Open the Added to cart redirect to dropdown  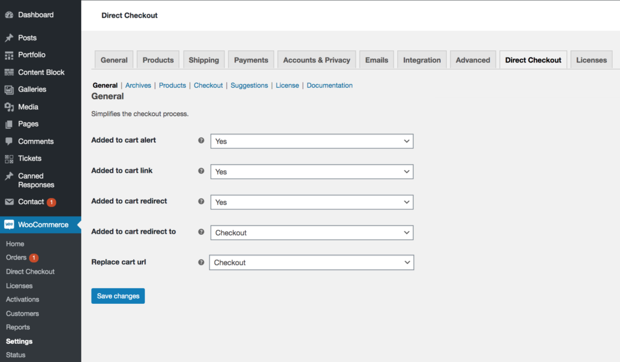click(x=312, y=232)
